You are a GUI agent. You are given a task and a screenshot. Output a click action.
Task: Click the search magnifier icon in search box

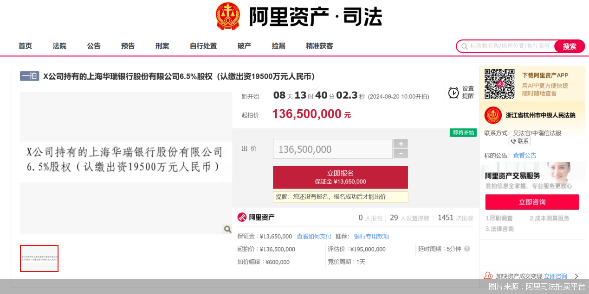point(464,46)
